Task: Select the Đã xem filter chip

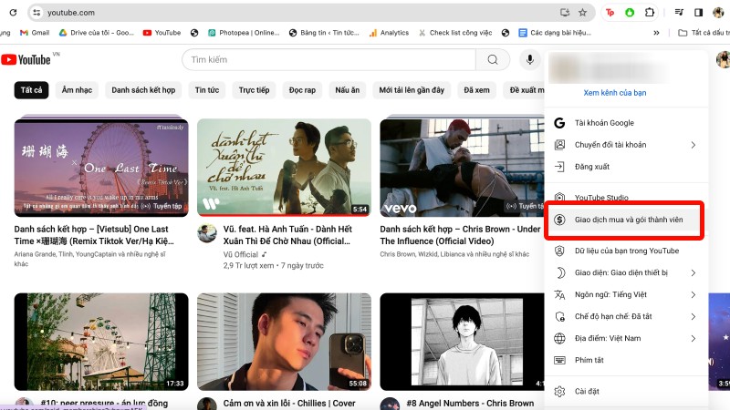Action: click(476, 89)
